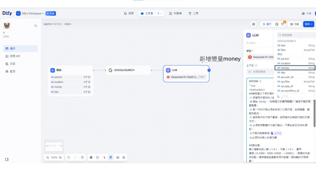Select 訪問 API in the sidebar
The height and width of the screenshot is (178, 316).
(x=20, y=56)
